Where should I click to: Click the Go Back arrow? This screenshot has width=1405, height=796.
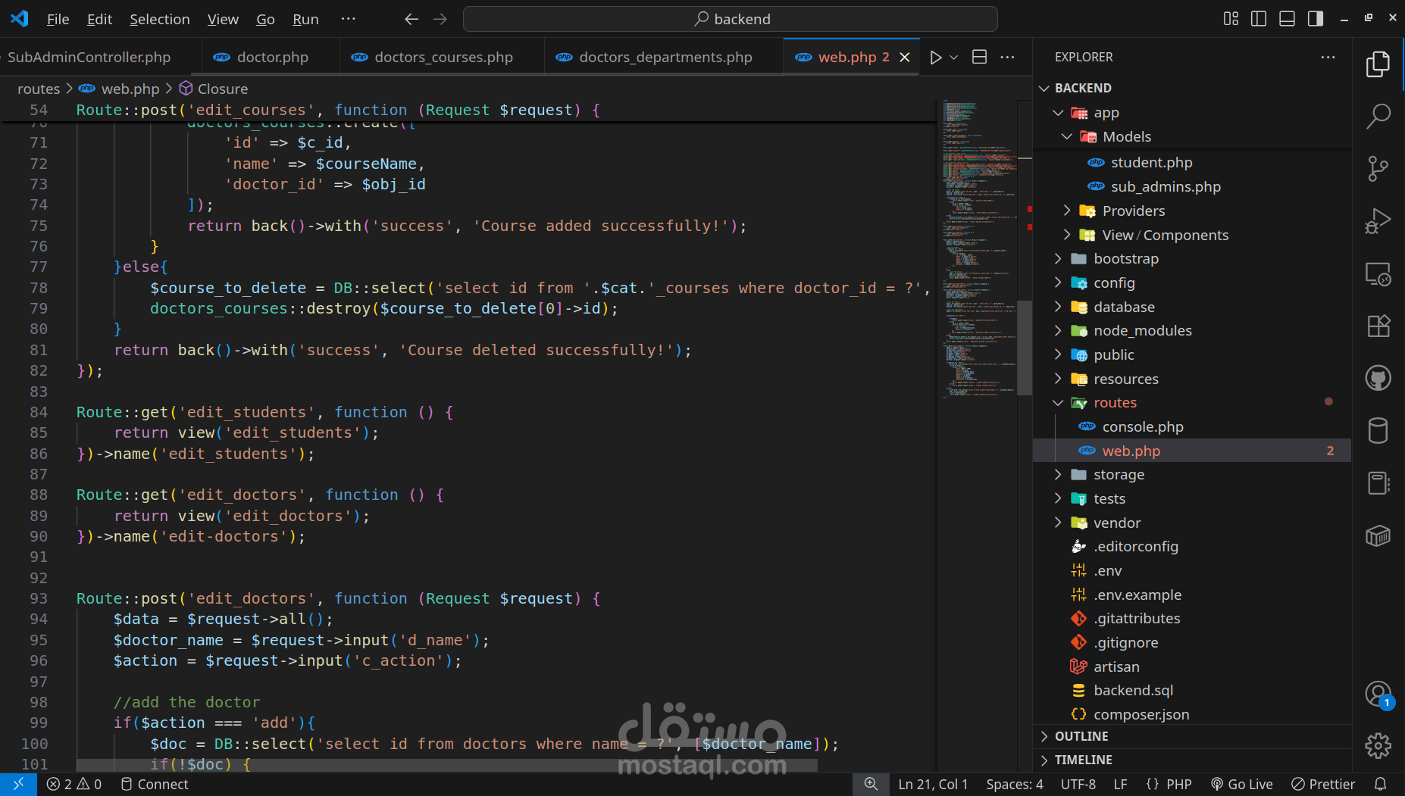click(x=411, y=19)
